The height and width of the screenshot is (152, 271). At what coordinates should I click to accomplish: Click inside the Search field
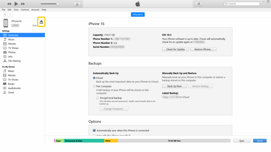click(243, 3)
